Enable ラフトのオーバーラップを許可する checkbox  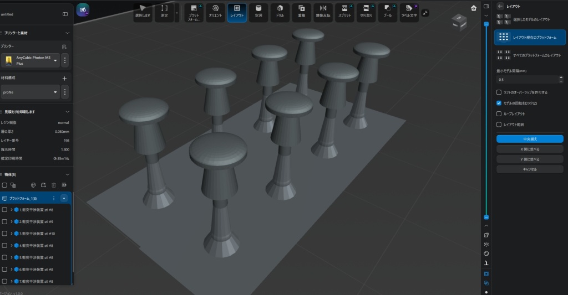click(499, 92)
